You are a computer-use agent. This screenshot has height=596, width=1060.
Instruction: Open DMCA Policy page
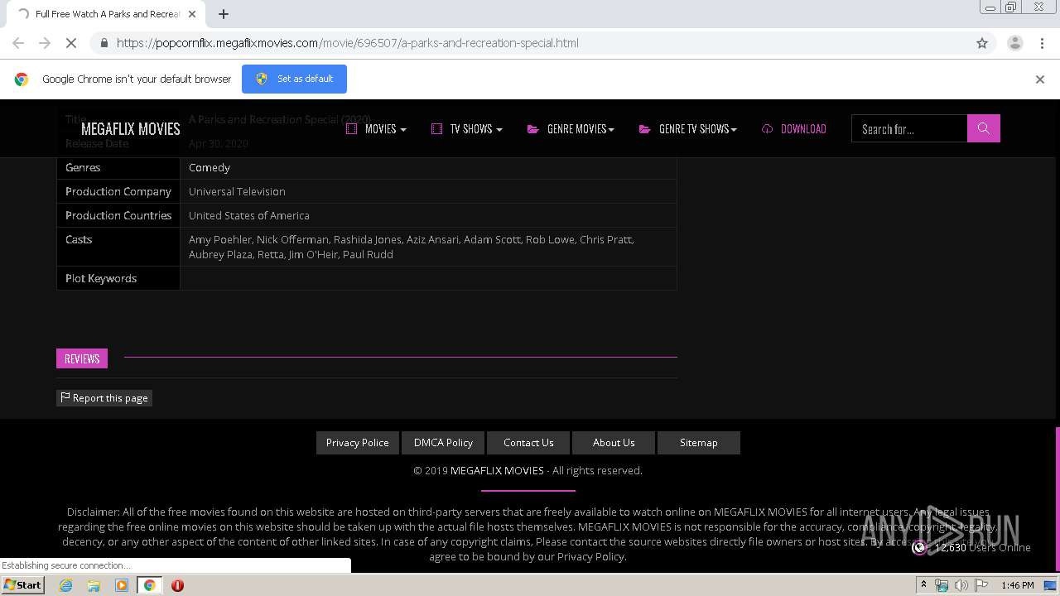pyautogui.click(x=443, y=443)
